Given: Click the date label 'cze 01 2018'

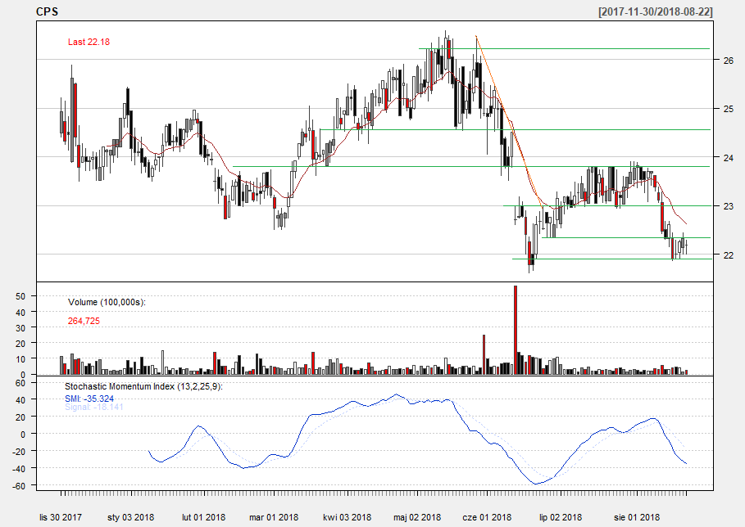Looking at the screenshot, I should coord(487,517).
